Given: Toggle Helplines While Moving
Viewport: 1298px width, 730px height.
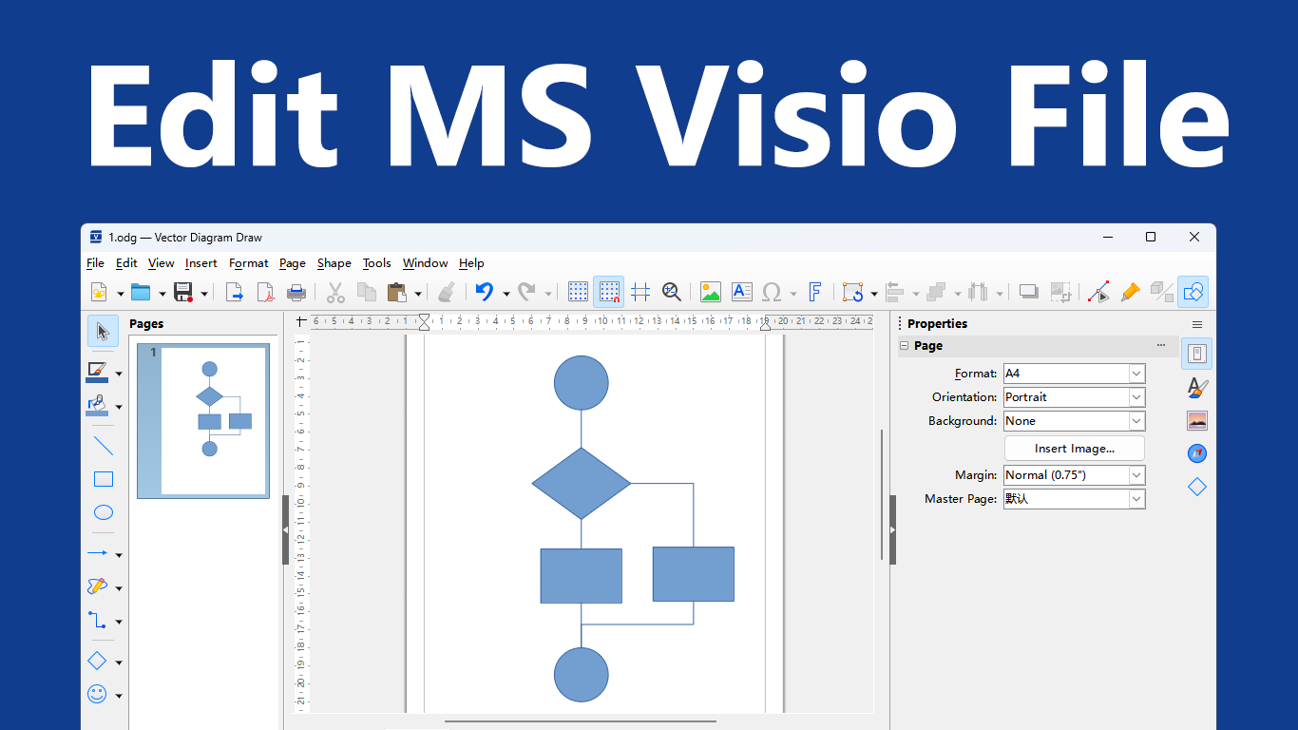Looking at the screenshot, I should [640, 293].
